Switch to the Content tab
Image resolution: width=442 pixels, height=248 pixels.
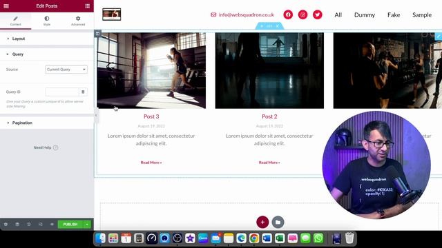15,21
